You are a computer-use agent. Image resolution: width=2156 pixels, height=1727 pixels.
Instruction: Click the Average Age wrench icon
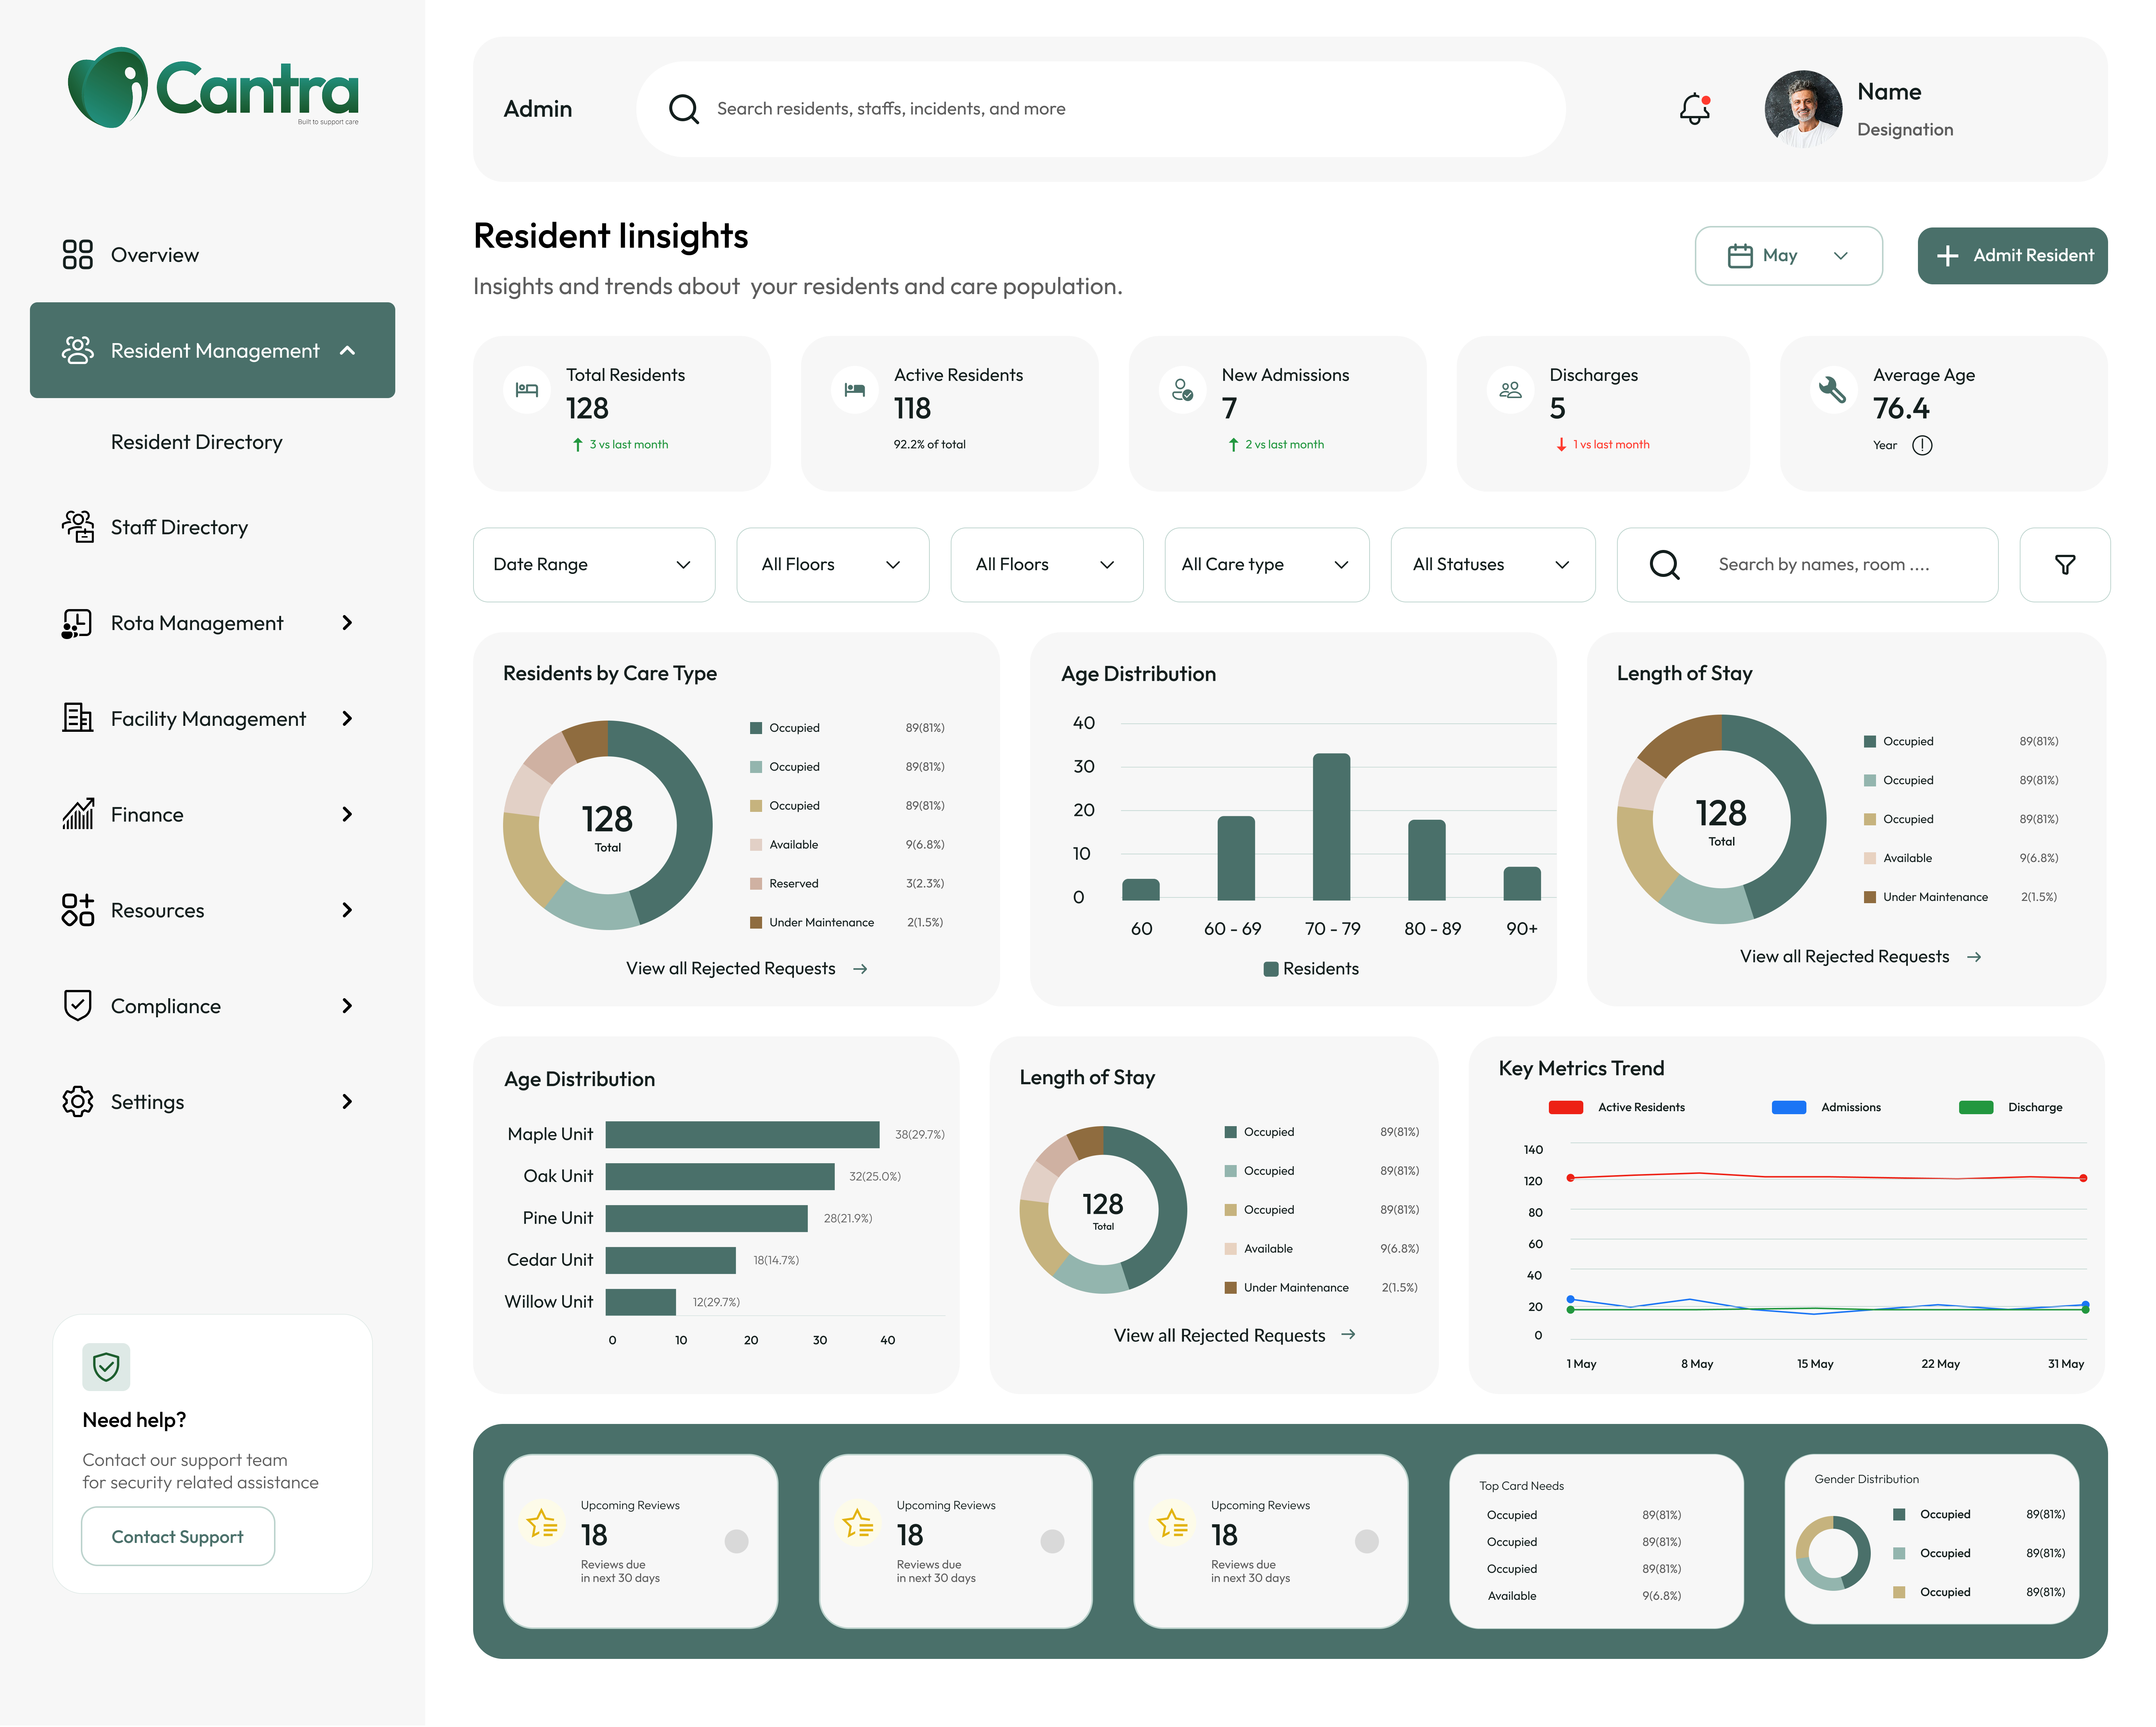coord(1833,390)
